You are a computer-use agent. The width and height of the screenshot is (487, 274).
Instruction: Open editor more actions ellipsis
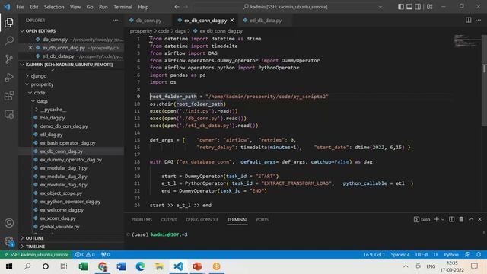[x=479, y=21]
